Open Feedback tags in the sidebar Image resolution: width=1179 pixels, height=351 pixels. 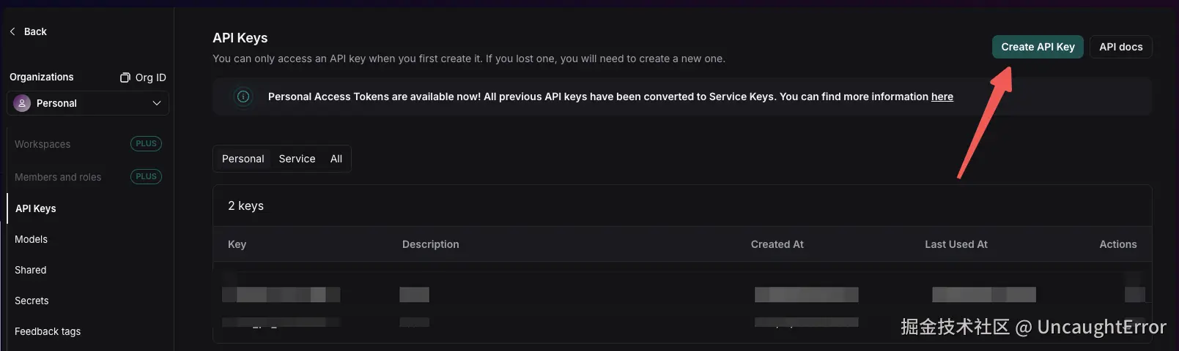[x=48, y=331]
